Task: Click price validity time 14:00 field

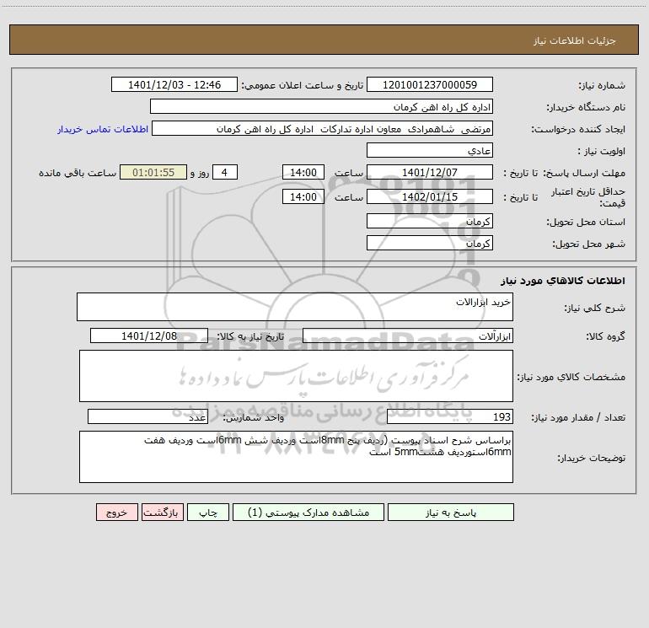Action: (303, 197)
